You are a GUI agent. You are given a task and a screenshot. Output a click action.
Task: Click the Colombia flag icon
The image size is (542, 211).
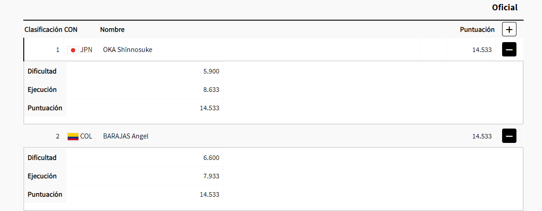[x=73, y=136]
